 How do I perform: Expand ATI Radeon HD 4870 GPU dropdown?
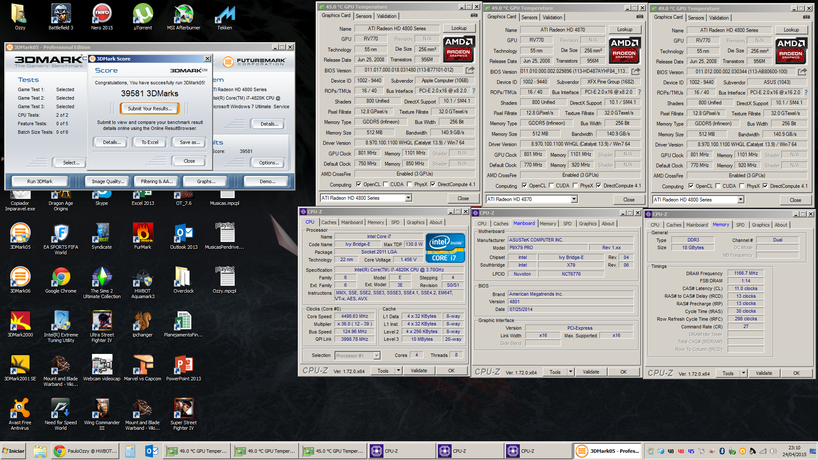point(574,199)
